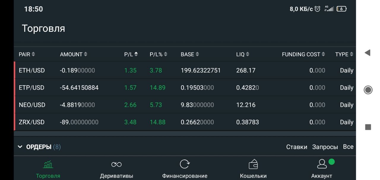Sort positions by PAIR column

click(27, 54)
